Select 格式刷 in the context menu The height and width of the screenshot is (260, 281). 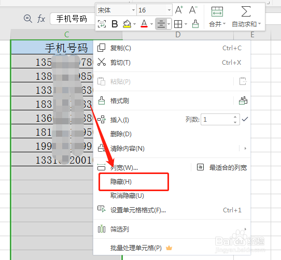point(120,101)
